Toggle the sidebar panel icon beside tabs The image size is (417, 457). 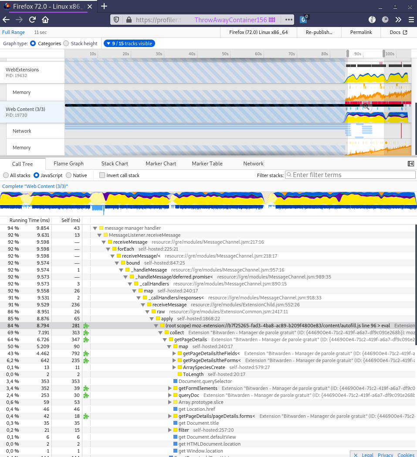coord(410,164)
